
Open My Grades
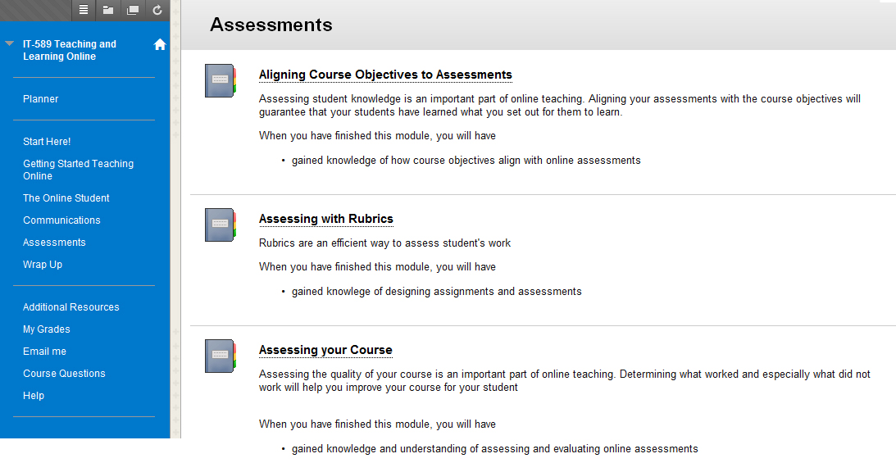pos(48,329)
